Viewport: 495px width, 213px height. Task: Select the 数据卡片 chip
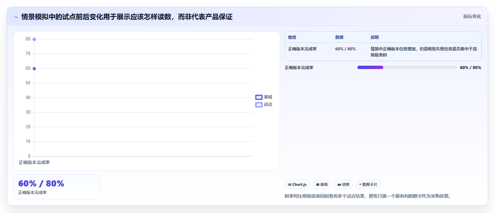(x=368, y=184)
